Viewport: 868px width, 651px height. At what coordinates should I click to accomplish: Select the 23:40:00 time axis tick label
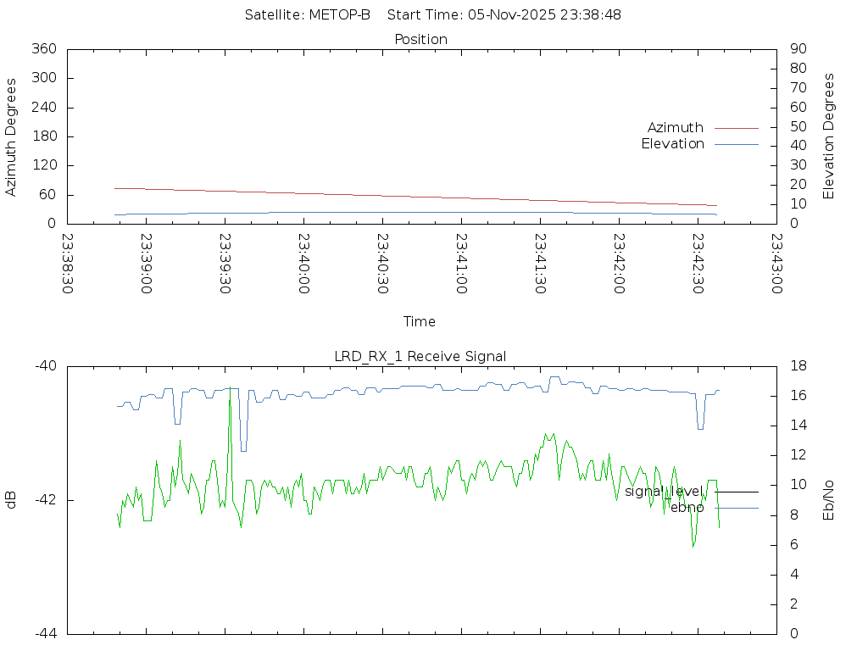point(303,264)
